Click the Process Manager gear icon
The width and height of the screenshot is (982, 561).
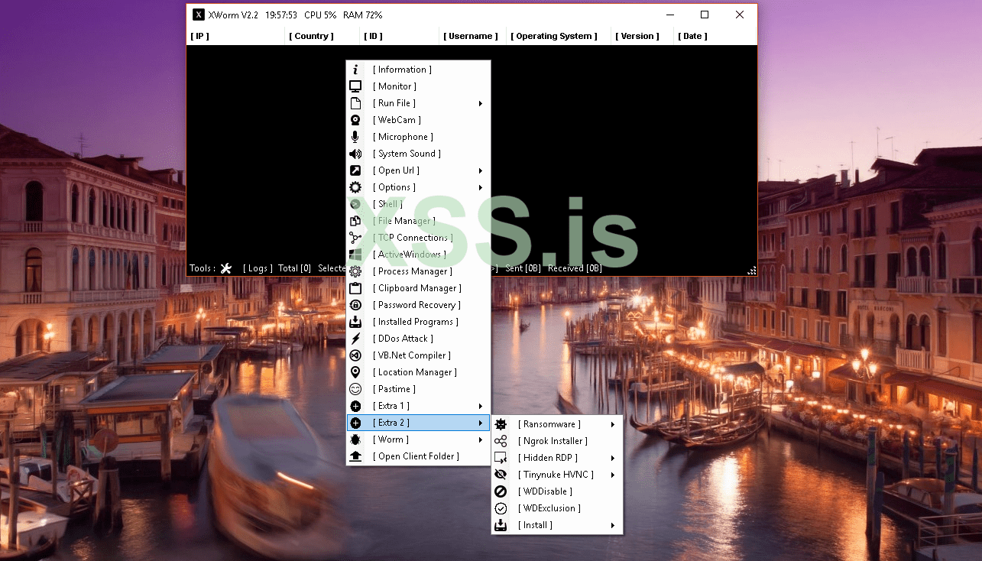pyautogui.click(x=355, y=271)
